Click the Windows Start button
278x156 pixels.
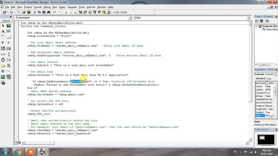point(5,152)
